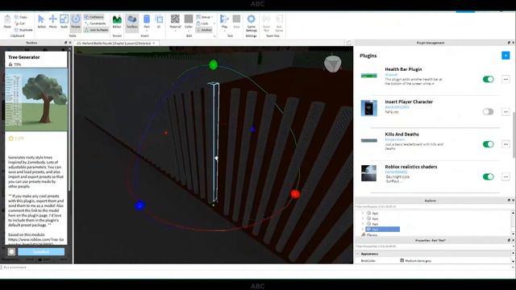Click the plus icon to add a plugin

(x=506, y=56)
